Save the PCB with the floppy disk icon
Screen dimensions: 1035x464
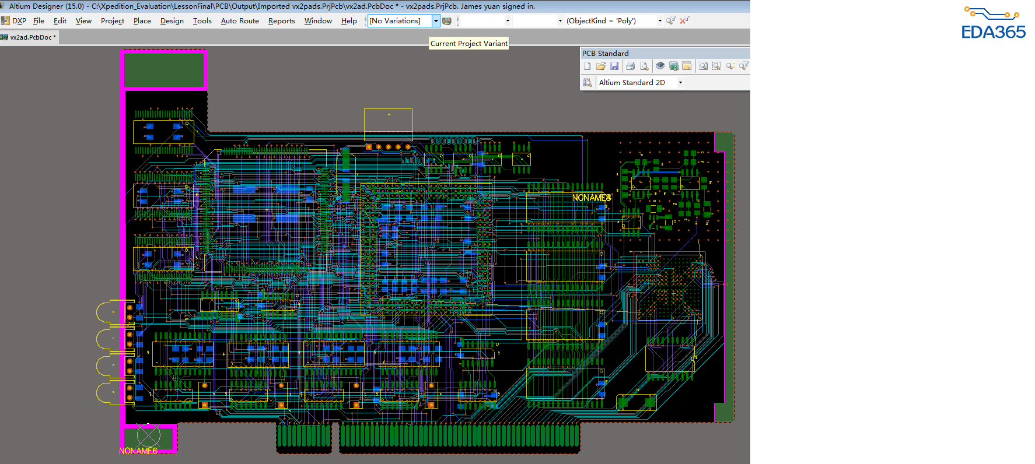coord(614,66)
